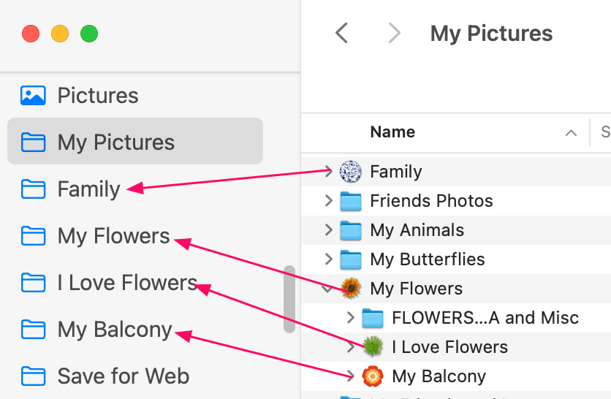Click the Pictures sidebar icon
Viewport: 611px width, 399px height.
(33, 96)
